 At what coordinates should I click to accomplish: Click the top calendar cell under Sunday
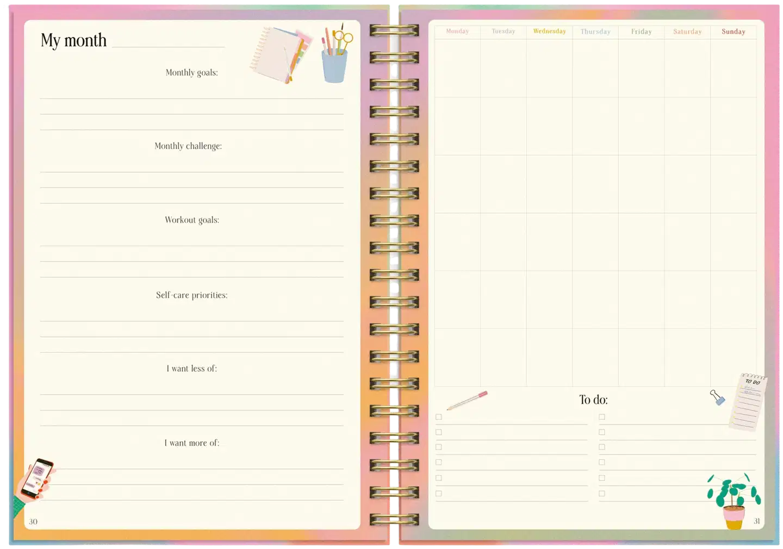[734, 68]
